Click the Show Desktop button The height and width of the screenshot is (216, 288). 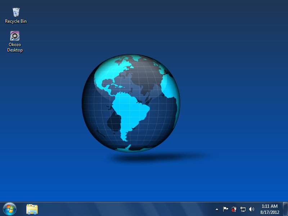[285, 209]
